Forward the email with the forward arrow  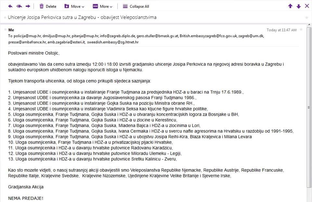click(27, 6)
